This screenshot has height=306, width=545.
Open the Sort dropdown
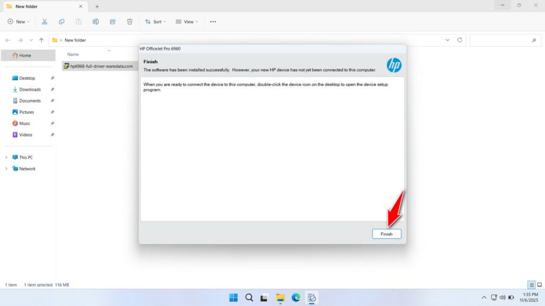(x=155, y=21)
